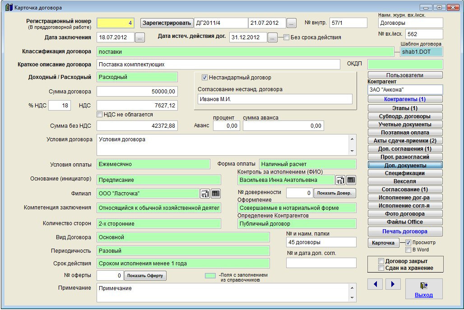Click the yellow Регистрационный номер field

tap(115, 23)
